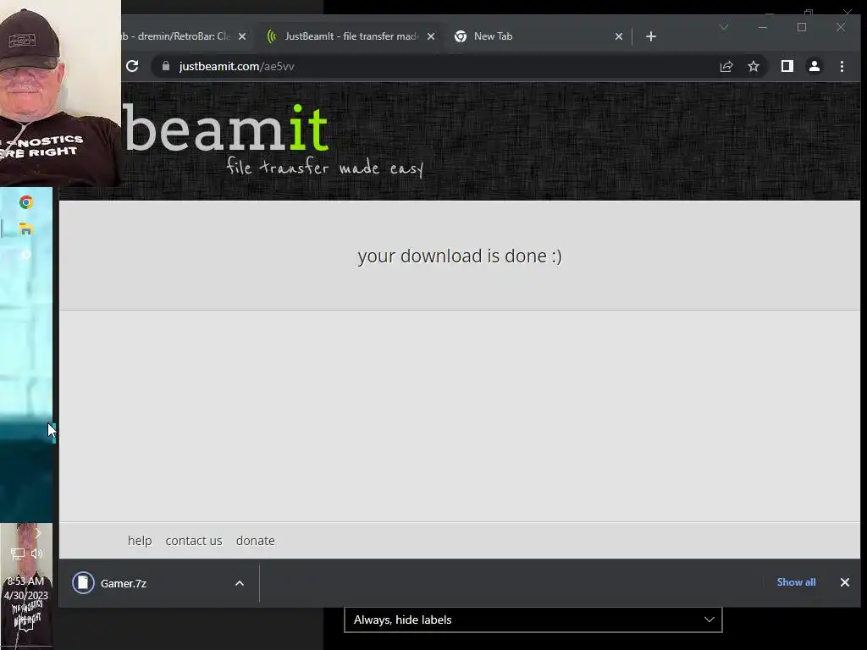Viewport: 867px width, 650px height.
Task: Share this page via share icon
Action: pos(726,66)
